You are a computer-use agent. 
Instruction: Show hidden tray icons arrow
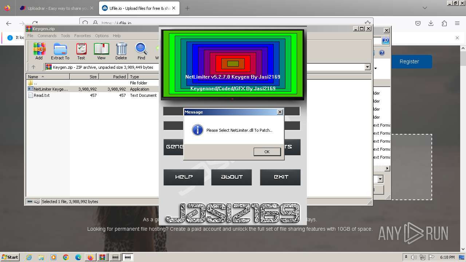pos(406,257)
